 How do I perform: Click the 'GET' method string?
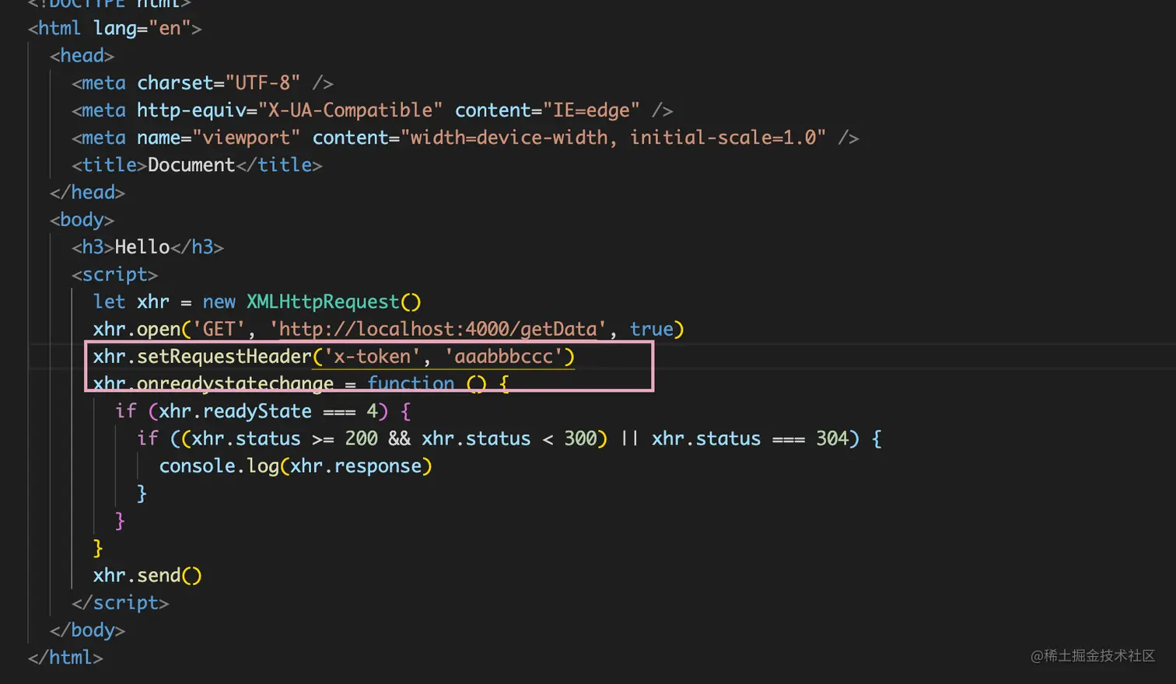[x=219, y=330]
